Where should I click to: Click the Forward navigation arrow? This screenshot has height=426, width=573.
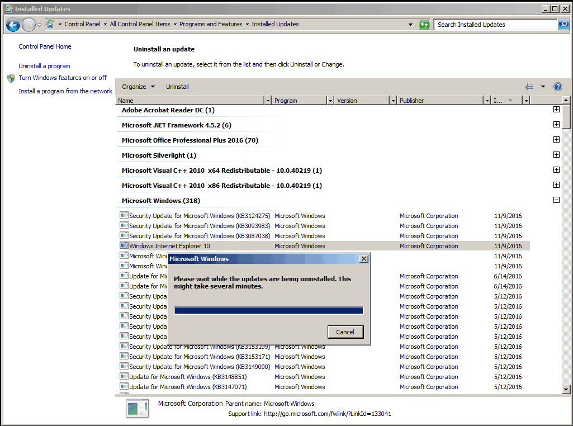[x=29, y=25]
